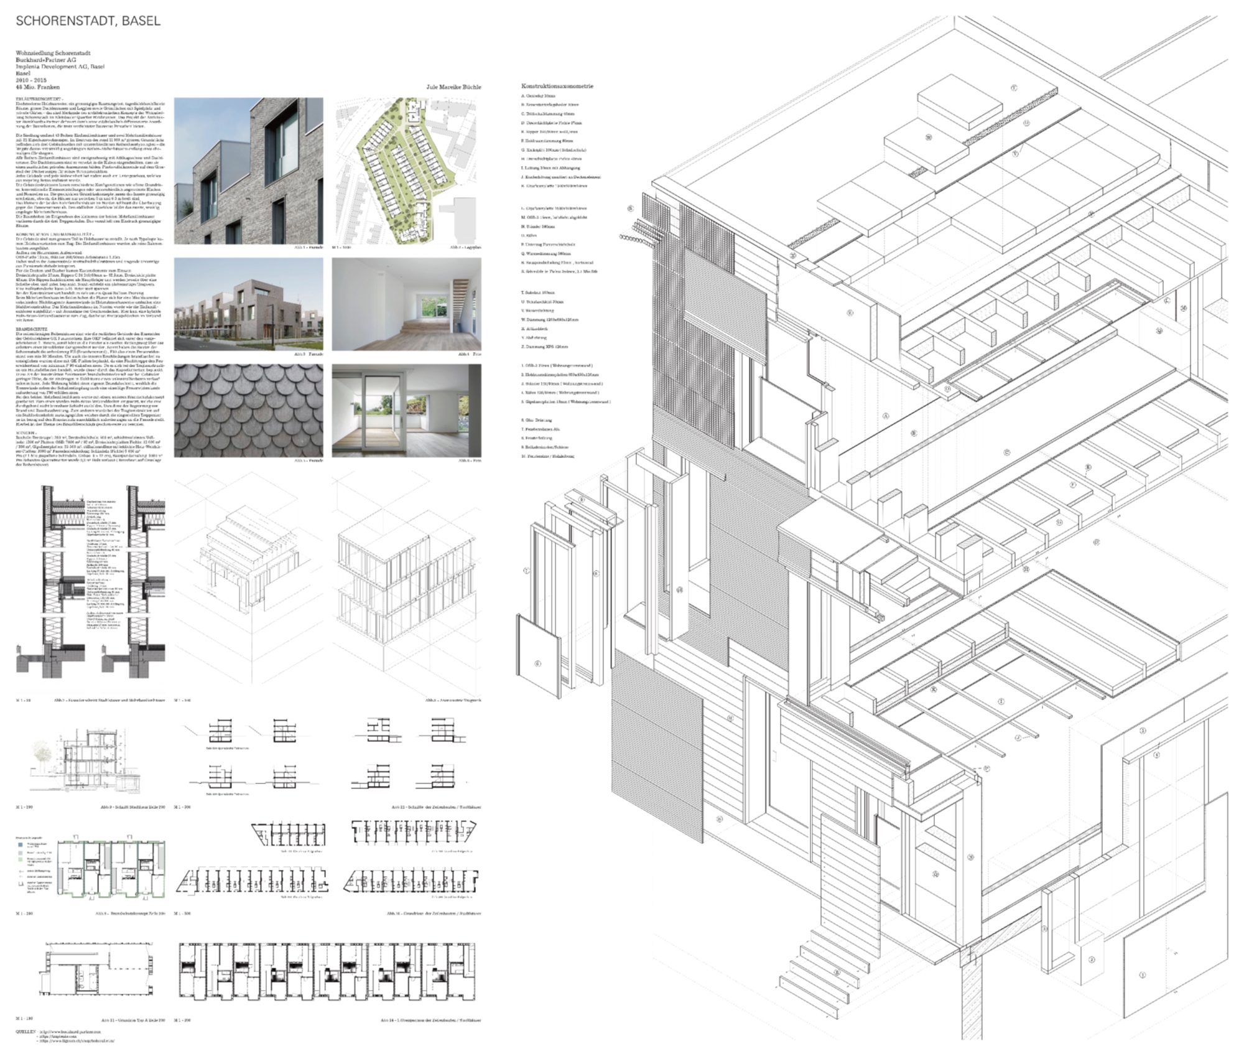The image size is (1244, 1056).
Task: Open the interior photo with glass sliding door
Action: (x=407, y=411)
